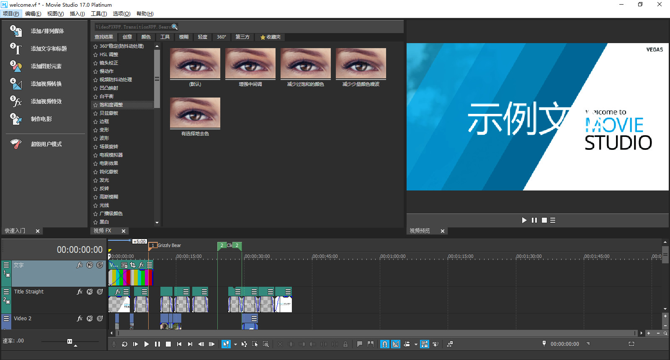
Task: Open the 项目(P) menu
Action: (11, 14)
